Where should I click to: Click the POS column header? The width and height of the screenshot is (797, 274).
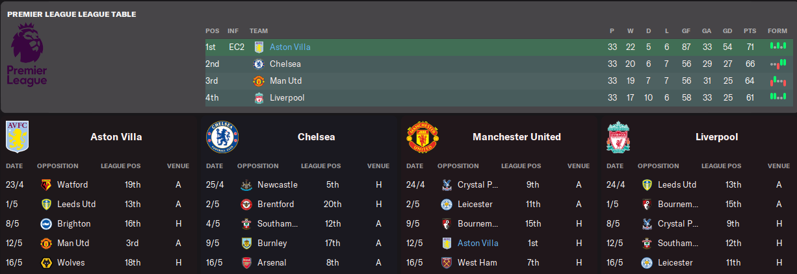(x=212, y=31)
